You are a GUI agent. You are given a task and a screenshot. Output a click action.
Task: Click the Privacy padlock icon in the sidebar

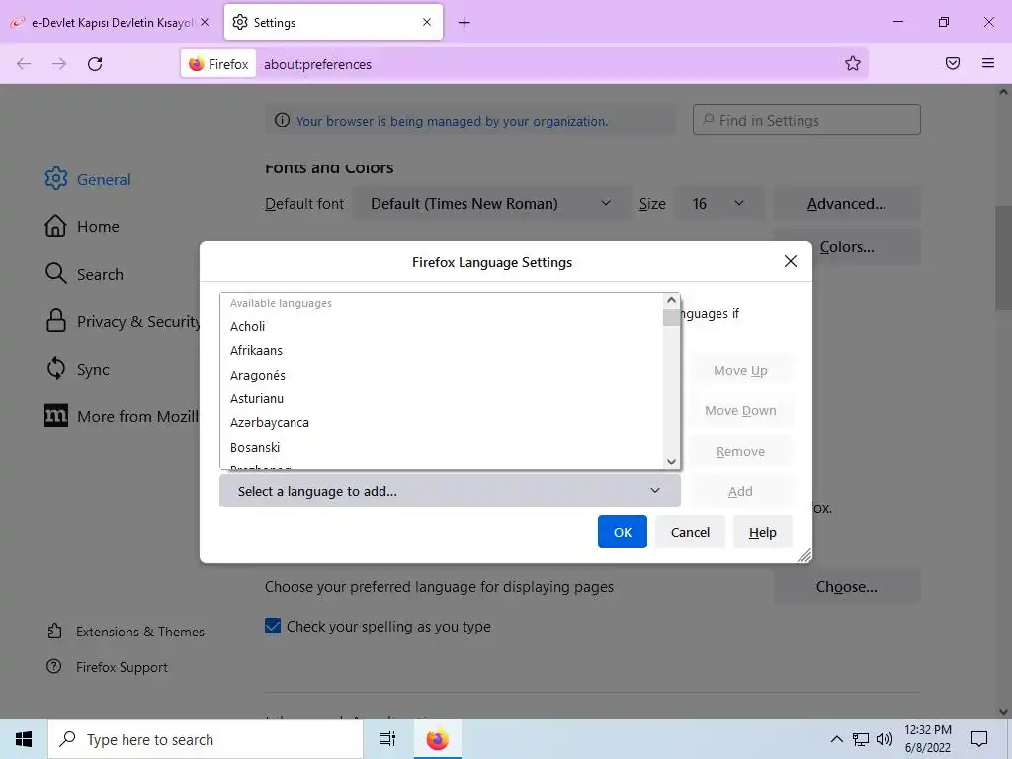(x=56, y=321)
